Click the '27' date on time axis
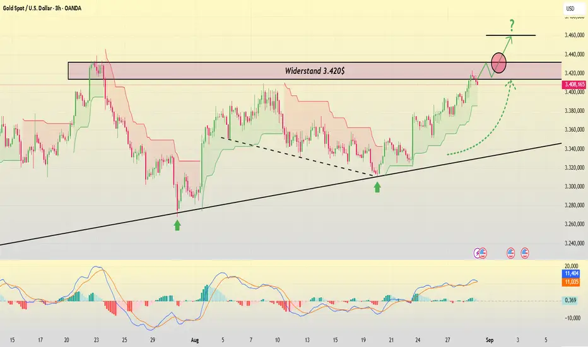588x347 pixels. pos(448,340)
